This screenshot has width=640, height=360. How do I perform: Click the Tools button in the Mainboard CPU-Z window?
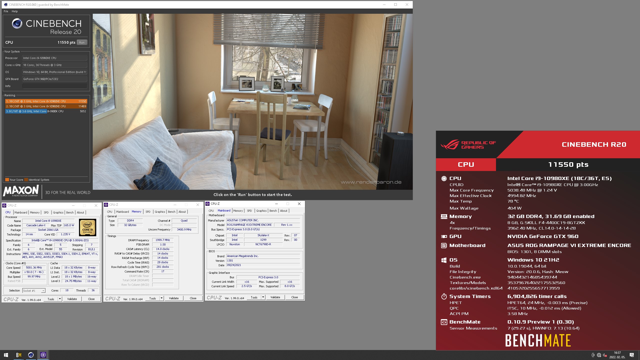pos(254,297)
